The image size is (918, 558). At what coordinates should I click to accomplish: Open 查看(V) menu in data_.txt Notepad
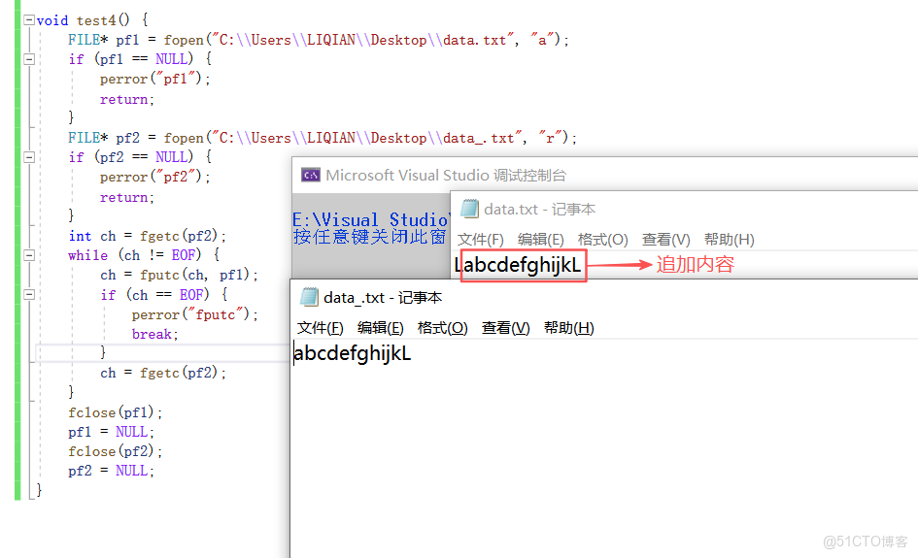click(x=505, y=328)
